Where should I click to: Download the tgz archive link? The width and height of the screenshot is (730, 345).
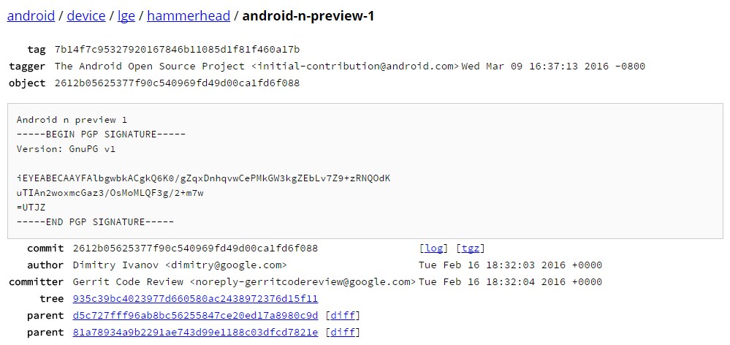click(x=471, y=249)
